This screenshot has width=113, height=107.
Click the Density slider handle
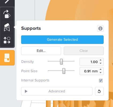pyautogui.click(x=61, y=61)
